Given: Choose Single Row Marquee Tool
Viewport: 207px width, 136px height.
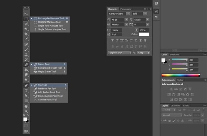Looking at the screenshot, I should coord(50,26).
